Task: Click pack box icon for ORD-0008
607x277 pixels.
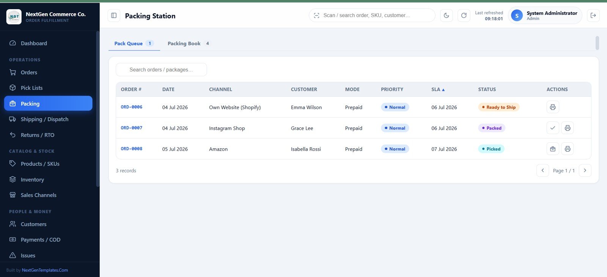Action: 553,149
